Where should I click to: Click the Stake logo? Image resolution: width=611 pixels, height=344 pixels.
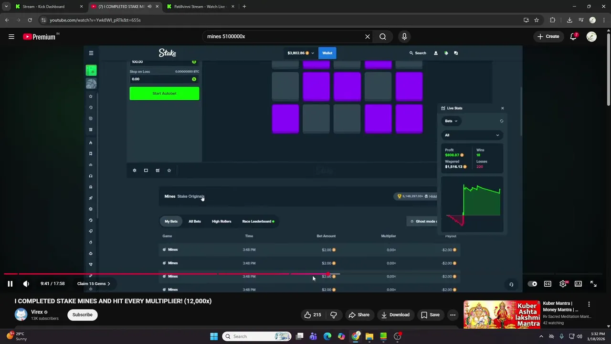click(x=168, y=53)
